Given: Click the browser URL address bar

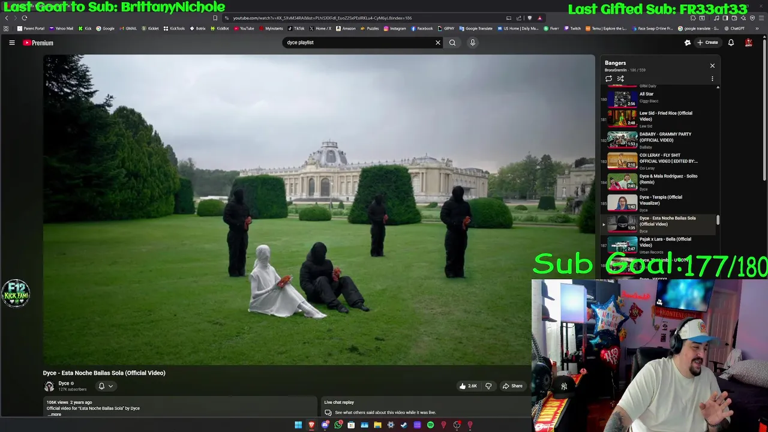Looking at the screenshot, I should click(366, 18).
